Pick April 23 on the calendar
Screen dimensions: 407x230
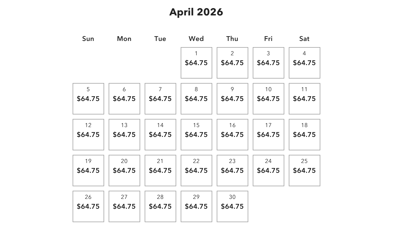[x=232, y=171]
